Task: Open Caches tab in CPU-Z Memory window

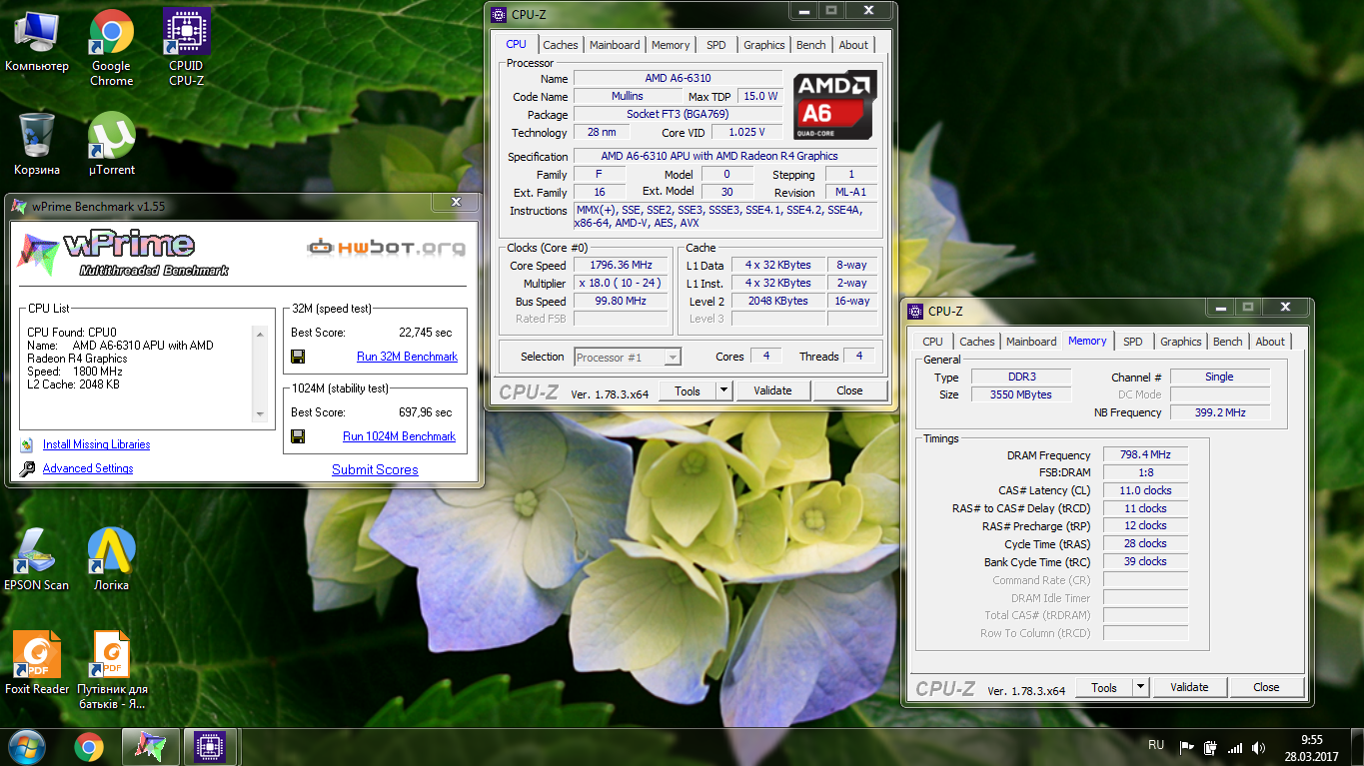Action: 977,342
